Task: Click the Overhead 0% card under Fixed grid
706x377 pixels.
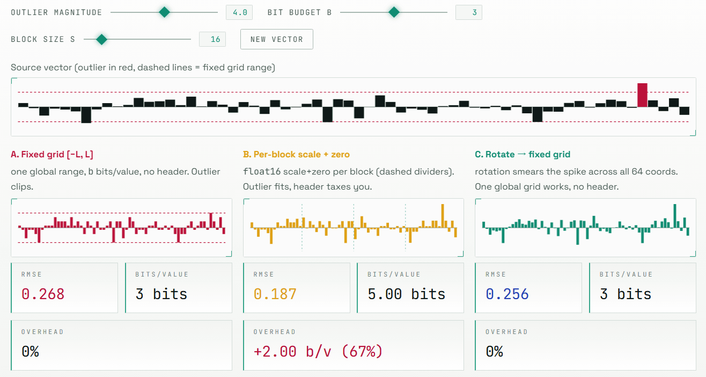Action: coord(121,345)
